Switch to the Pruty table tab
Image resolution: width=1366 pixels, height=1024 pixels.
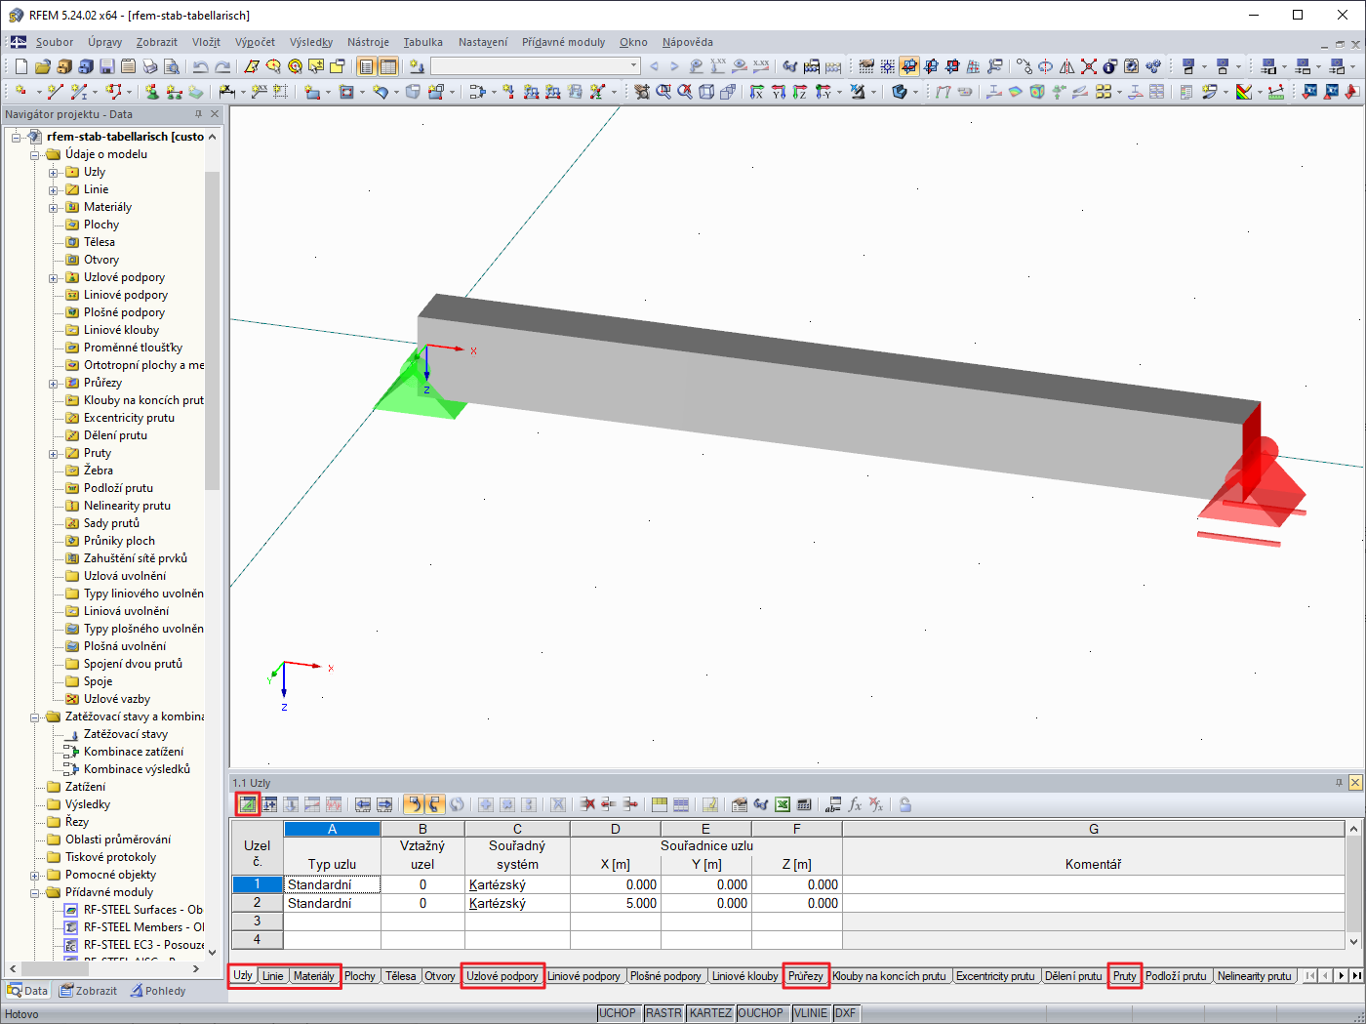(1125, 976)
